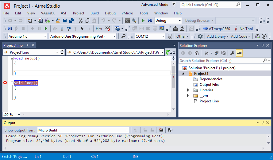Click the Step Into icon
273x160 pixels.
tap(62, 29)
